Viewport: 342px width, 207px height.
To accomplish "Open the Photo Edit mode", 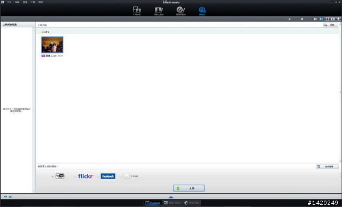I will pos(159,11).
